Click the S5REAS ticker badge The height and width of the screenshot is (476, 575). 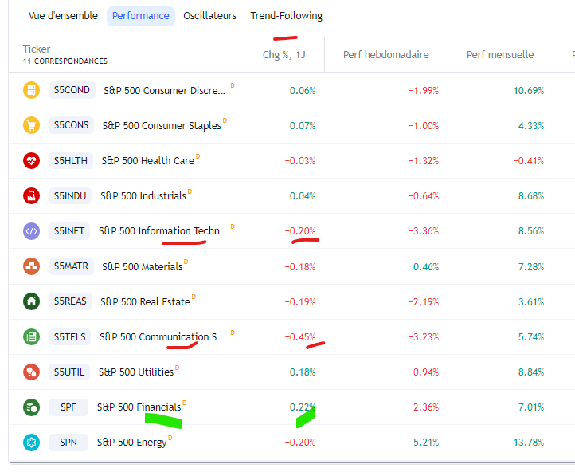[x=70, y=301]
